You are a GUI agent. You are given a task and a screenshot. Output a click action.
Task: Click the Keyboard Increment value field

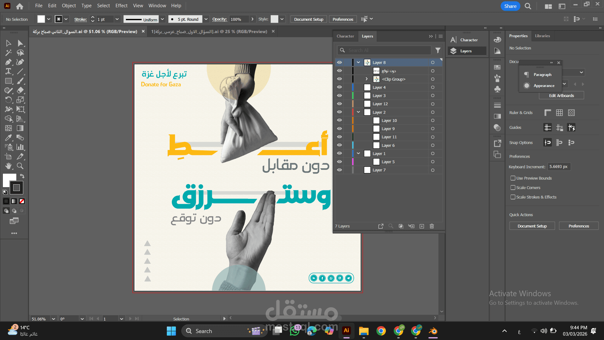point(559,167)
